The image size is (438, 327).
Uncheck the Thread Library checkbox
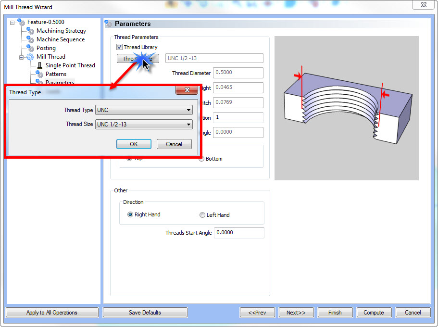click(120, 47)
